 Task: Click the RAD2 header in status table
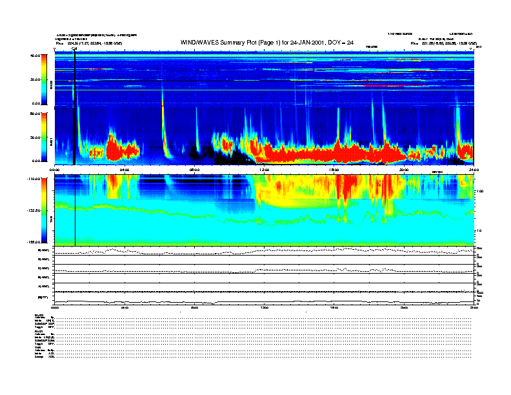pyautogui.click(x=39, y=315)
